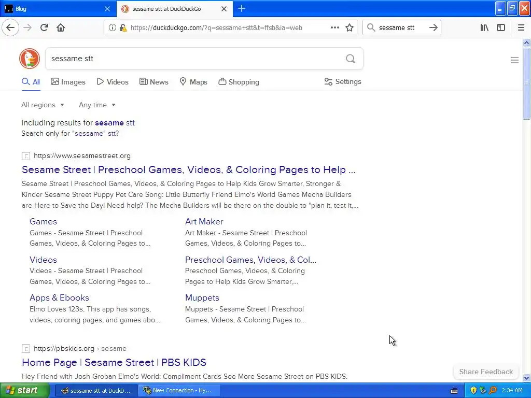Viewport: 531px width, 398px height.
Task: Switch to the Blog tab
Action: 58,9
